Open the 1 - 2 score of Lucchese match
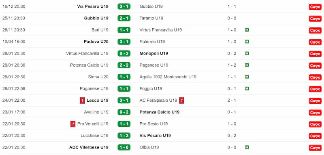The height and width of the screenshot is (155, 324). click(124, 136)
